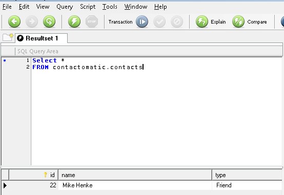Viewport: 284px width, 195px height.
Task: Select the Mike Henke name cell
Action: [x=135, y=185]
